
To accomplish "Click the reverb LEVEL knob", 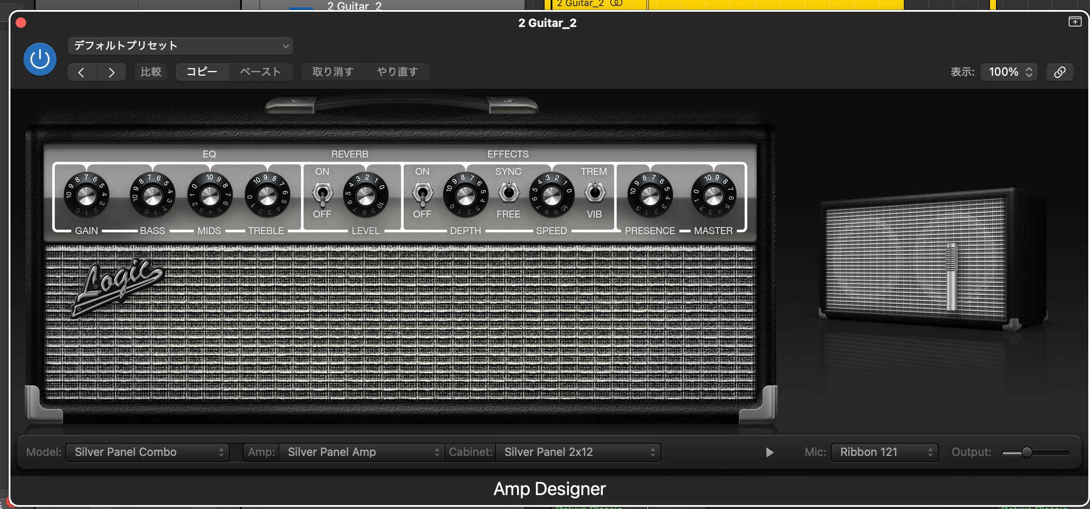I will [x=366, y=195].
